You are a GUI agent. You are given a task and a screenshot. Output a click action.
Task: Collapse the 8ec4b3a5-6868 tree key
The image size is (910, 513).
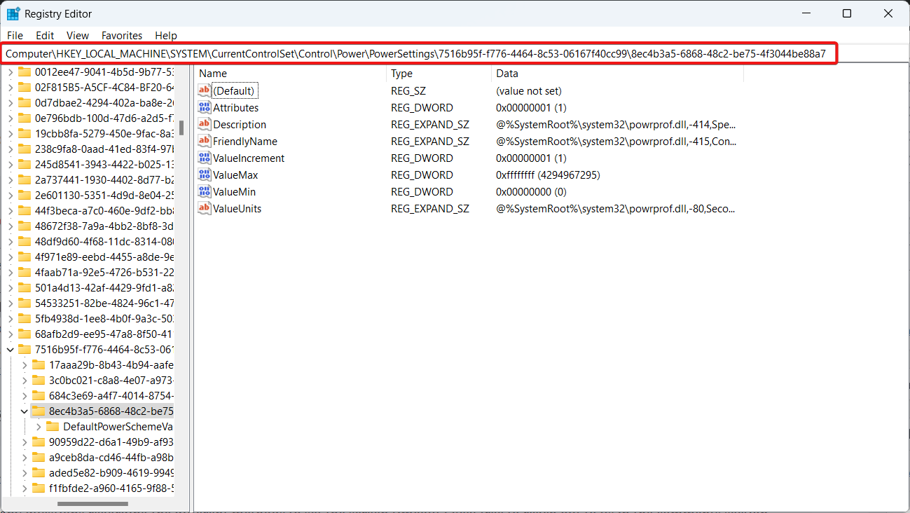coord(25,411)
